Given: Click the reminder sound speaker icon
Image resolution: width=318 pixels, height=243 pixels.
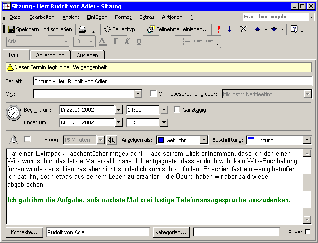Looking at the screenshot, I should pos(111,140).
